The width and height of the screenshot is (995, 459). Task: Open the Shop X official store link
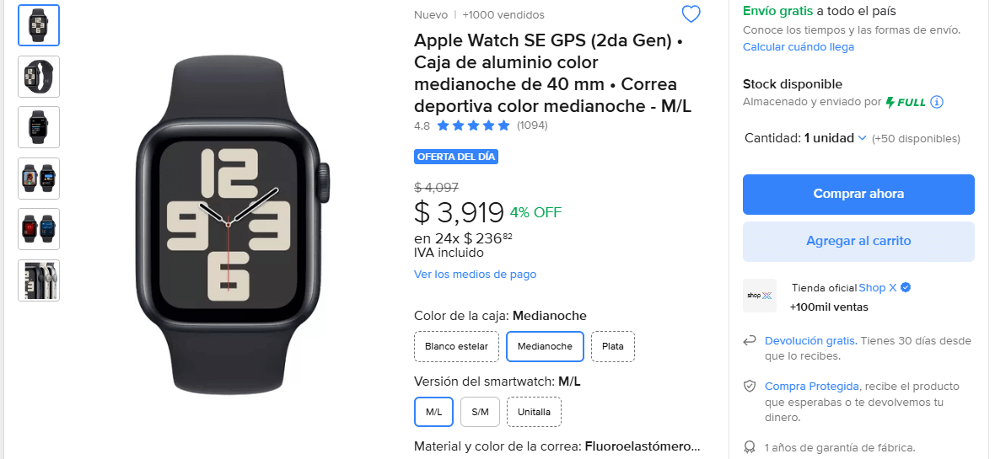[878, 287]
